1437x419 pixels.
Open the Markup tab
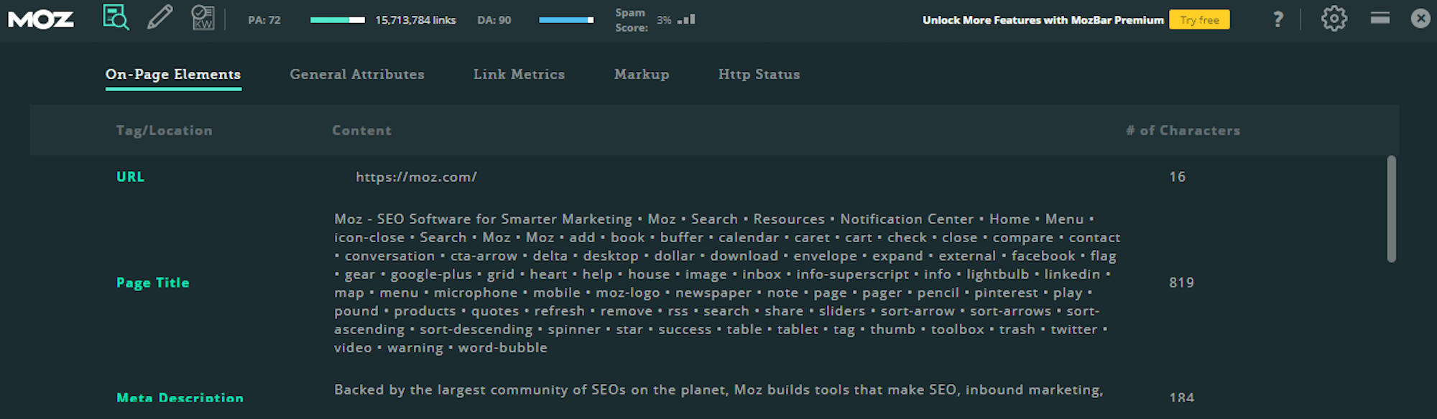tap(642, 74)
